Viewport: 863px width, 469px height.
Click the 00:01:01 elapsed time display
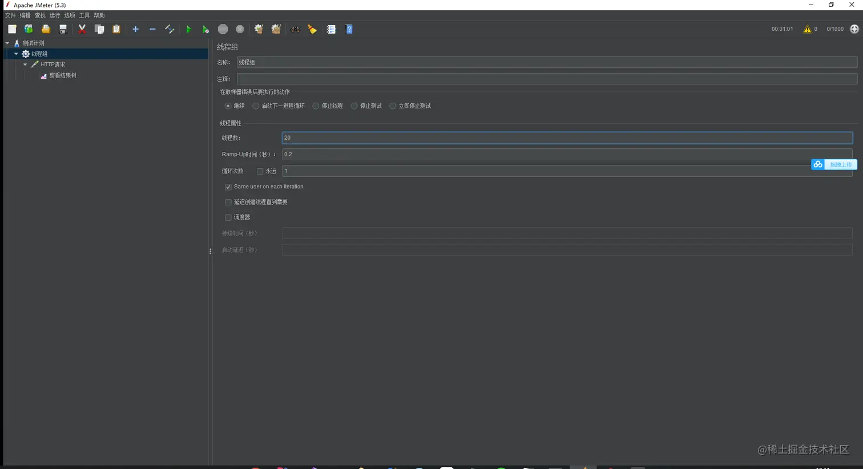tap(782, 29)
